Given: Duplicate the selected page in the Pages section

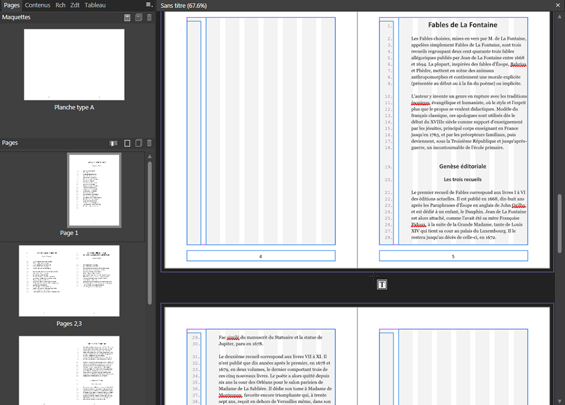Looking at the screenshot, I should coord(138,143).
